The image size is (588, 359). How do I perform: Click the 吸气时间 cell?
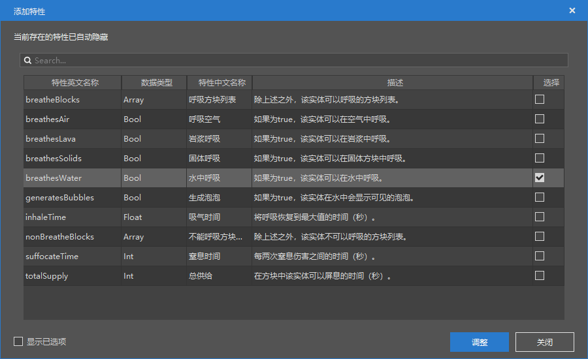220,217
